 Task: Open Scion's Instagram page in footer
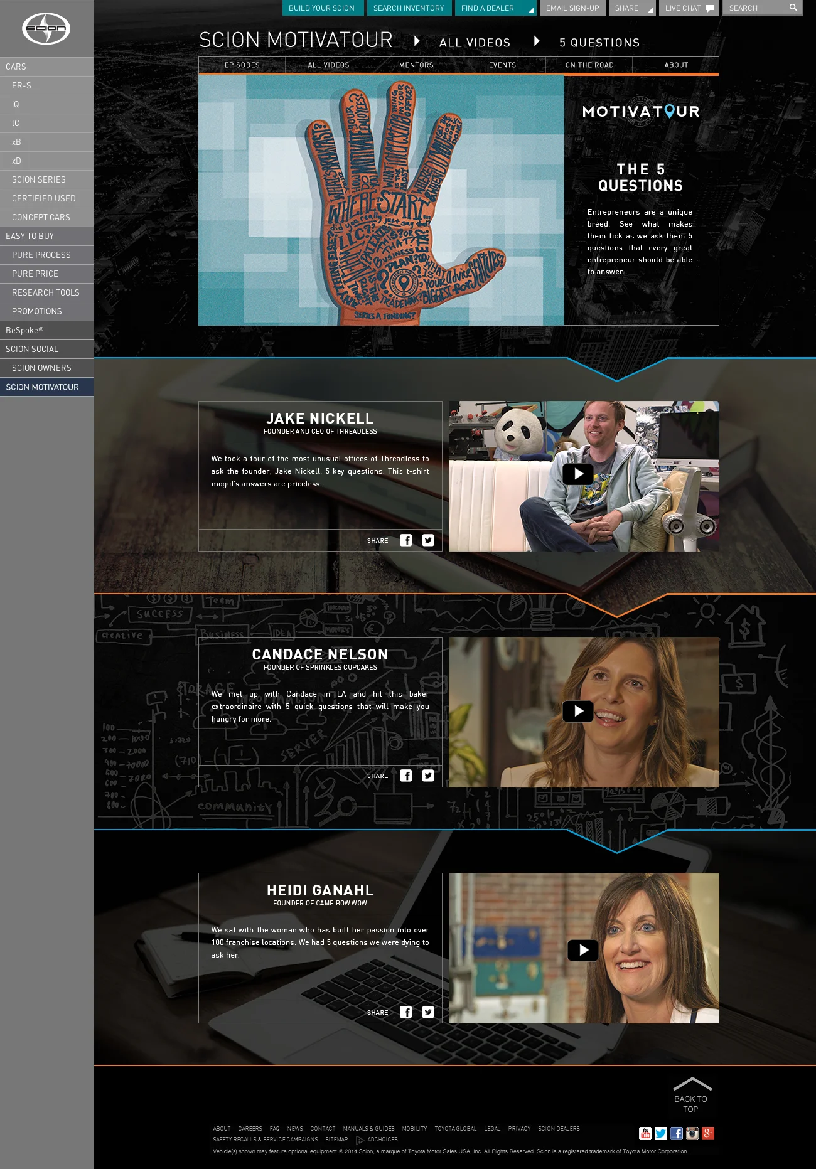click(692, 1133)
